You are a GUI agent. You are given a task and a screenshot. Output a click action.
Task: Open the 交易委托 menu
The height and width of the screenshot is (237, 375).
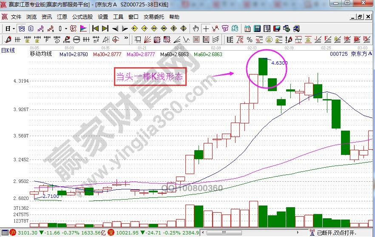pyautogui.click(x=153, y=17)
